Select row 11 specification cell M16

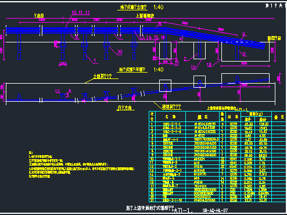(x=197, y=163)
